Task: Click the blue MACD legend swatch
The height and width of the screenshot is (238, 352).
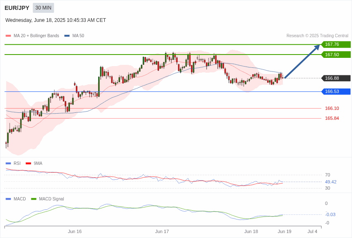Action: [8, 199]
